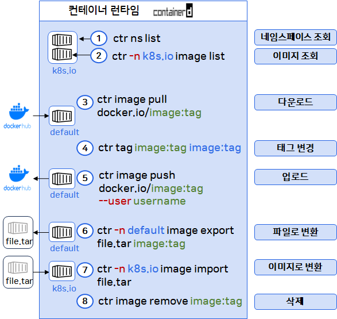Click the 이미지 조회 button
This screenshot has height=319, width=337.
click(x=296, y=56)
